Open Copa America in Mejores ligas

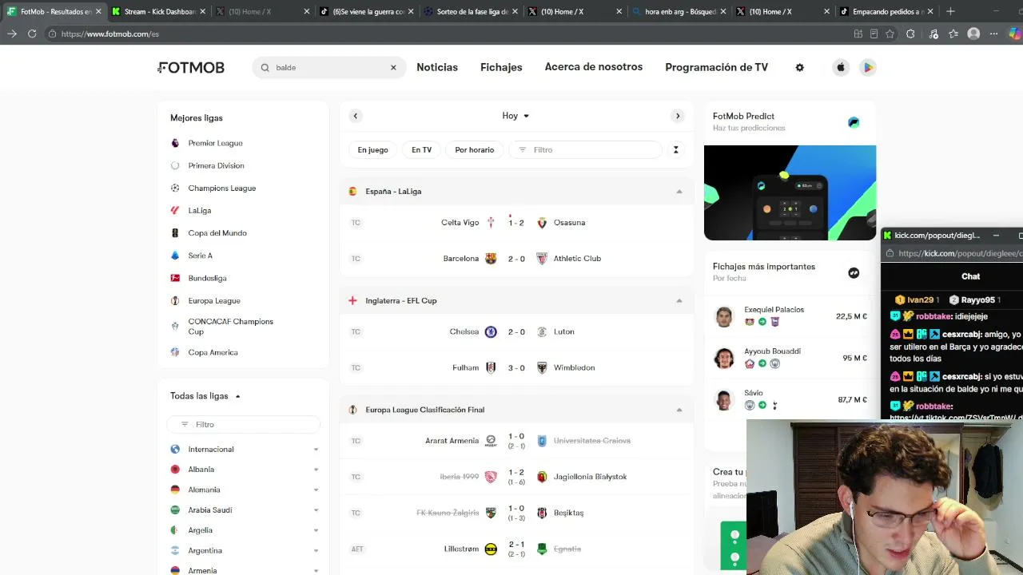213,352
